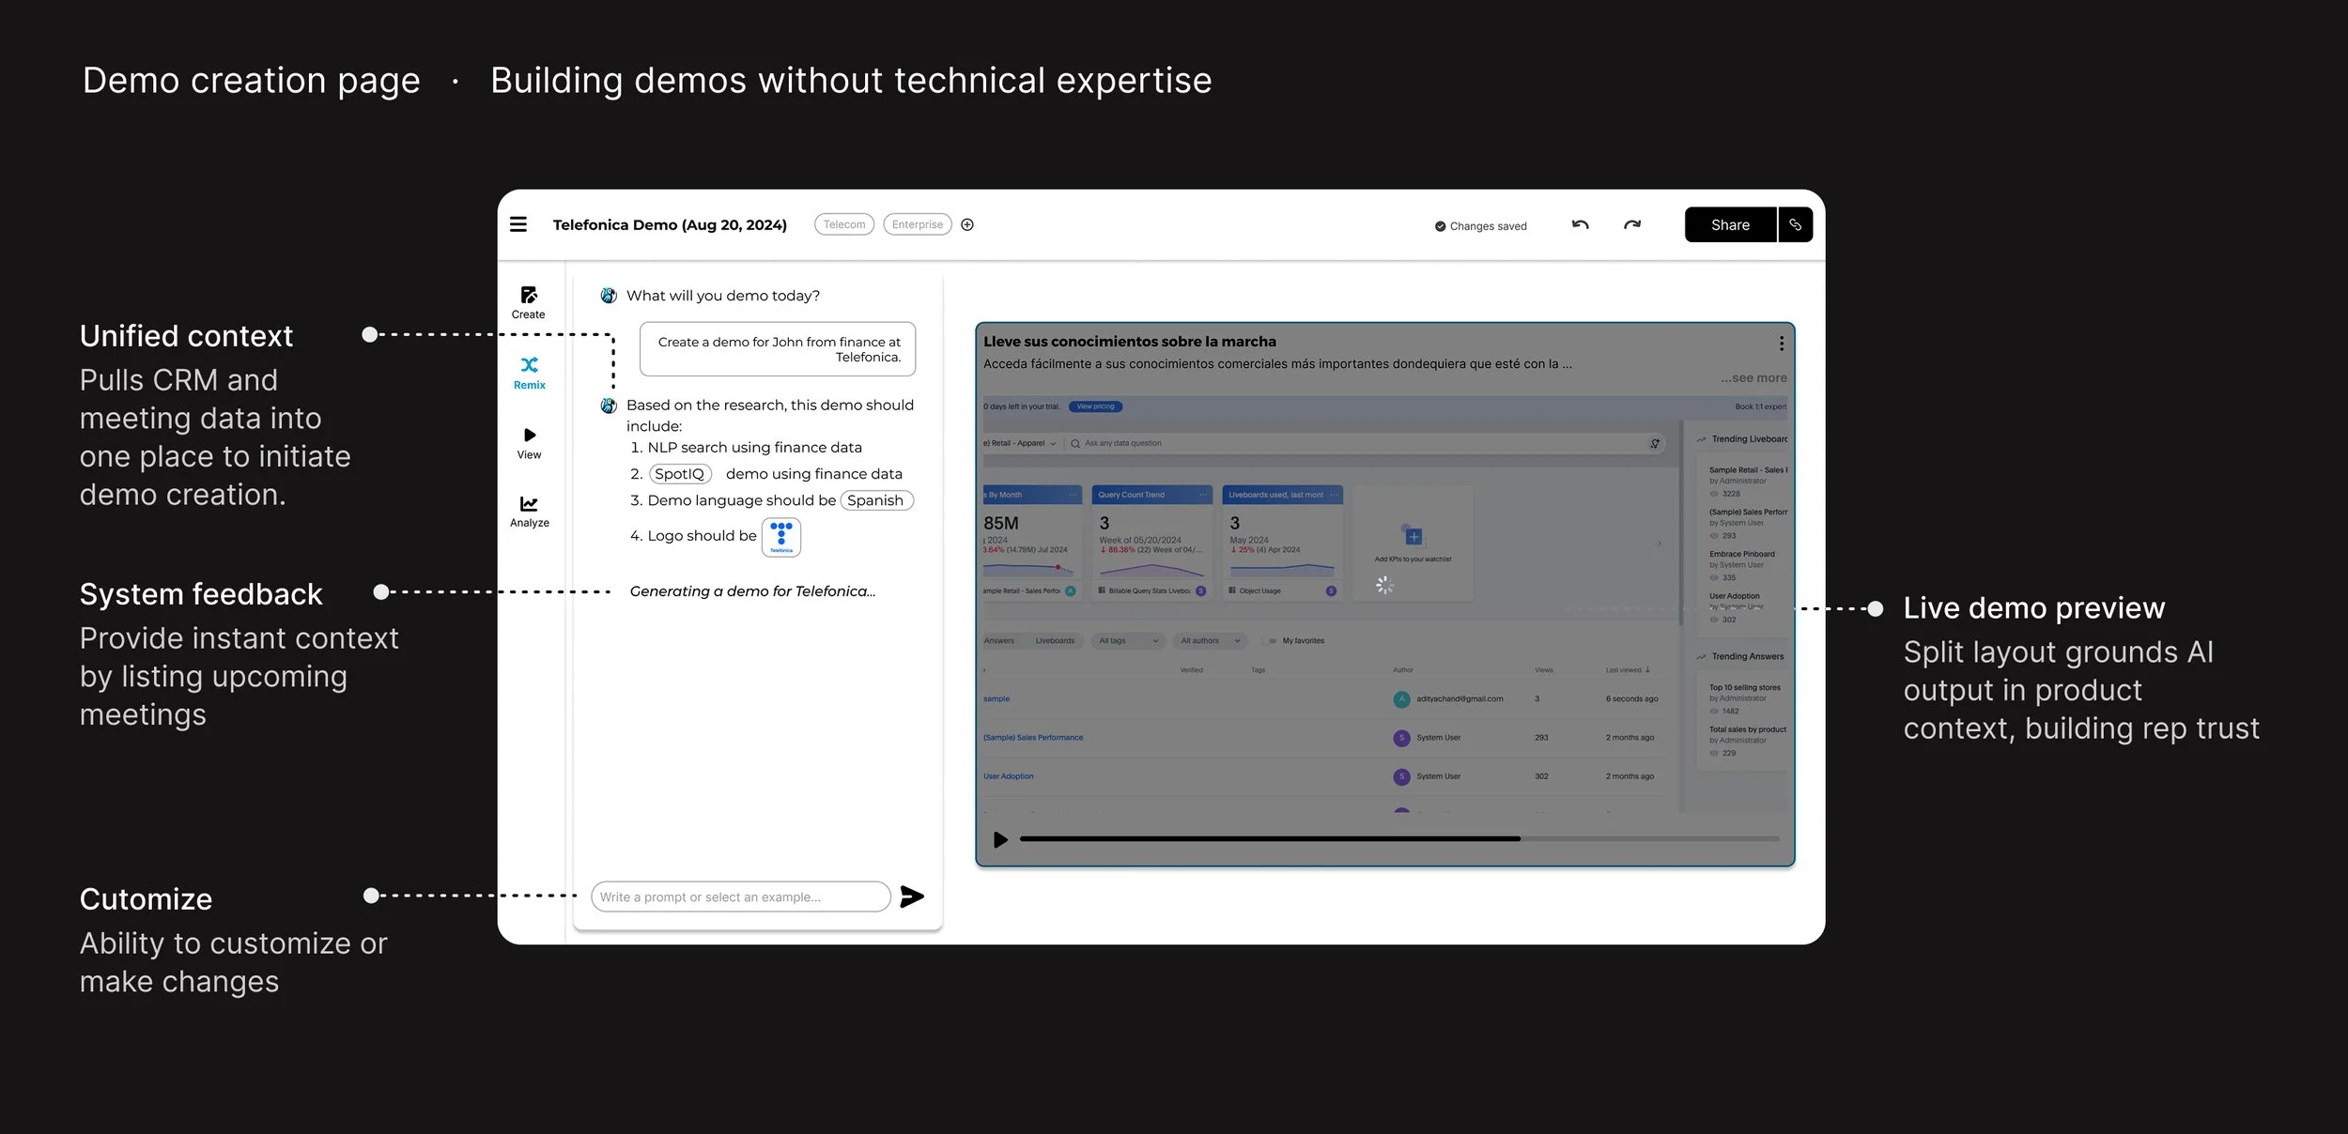
Task: Expand the All authors dropdown
Action: [x=1210, y=641]
